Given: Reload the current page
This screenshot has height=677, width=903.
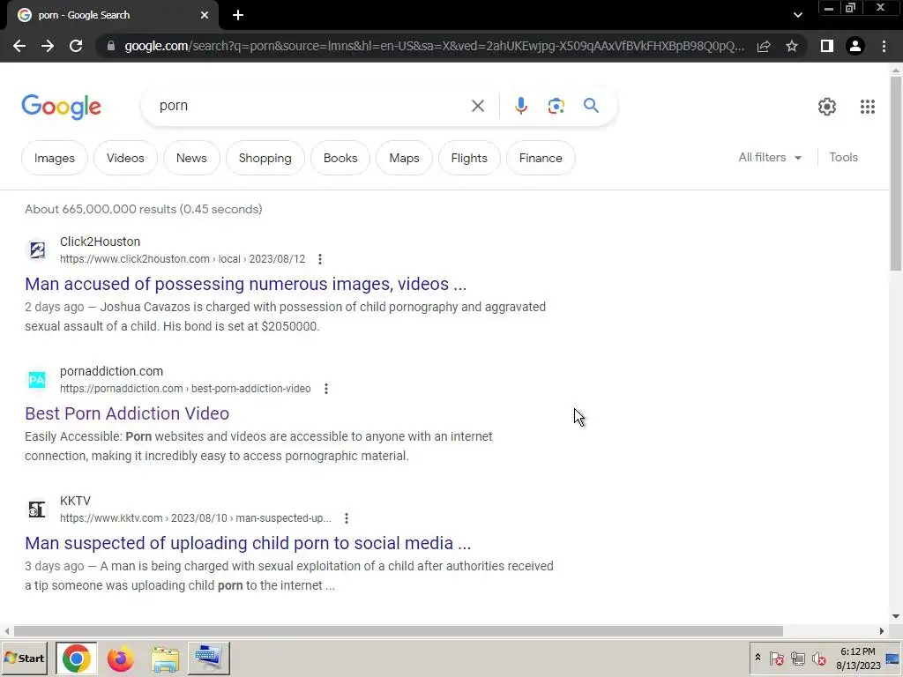Looking at the screenshot, I should [x=76, y=46].
